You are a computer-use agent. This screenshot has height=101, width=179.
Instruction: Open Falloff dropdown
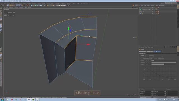(x=148, y=59)
